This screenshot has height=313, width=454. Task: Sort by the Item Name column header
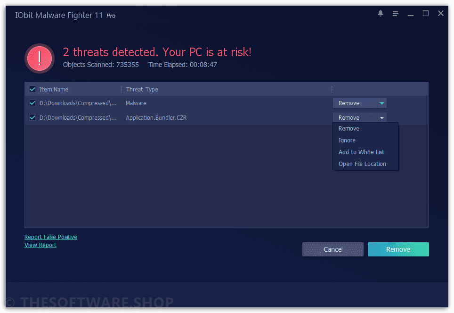54,90
